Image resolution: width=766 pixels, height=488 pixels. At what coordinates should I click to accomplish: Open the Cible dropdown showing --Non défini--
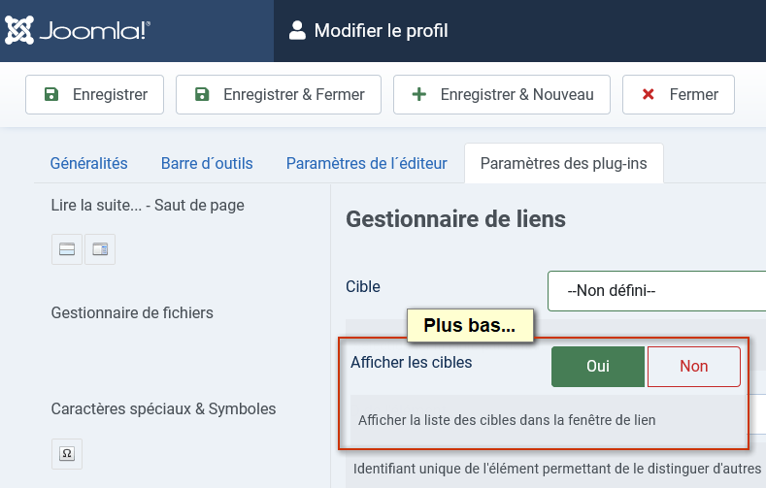[656, 291]
